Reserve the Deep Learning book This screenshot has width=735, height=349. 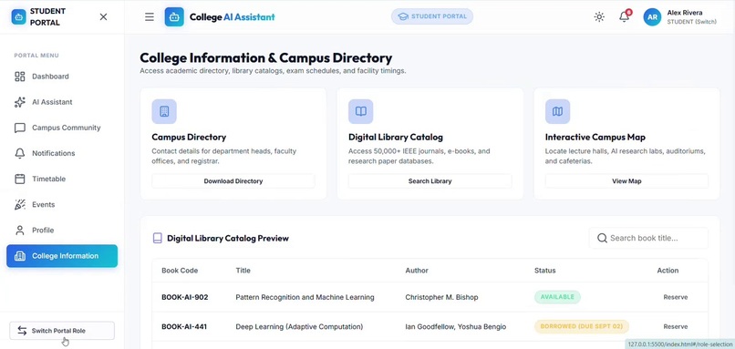(676, 326)
